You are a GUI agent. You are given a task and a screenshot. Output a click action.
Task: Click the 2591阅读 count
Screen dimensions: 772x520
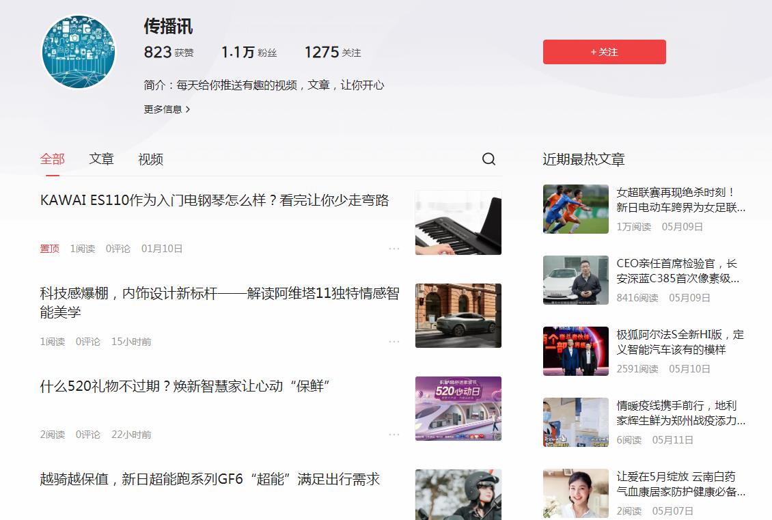coord(637,369)
